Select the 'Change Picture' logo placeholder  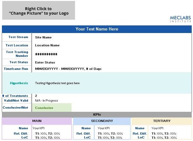[x=38, y=11]
